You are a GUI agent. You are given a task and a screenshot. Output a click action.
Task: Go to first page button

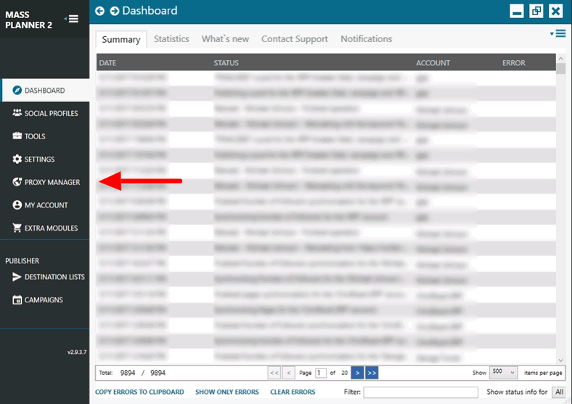pos(274,373)
